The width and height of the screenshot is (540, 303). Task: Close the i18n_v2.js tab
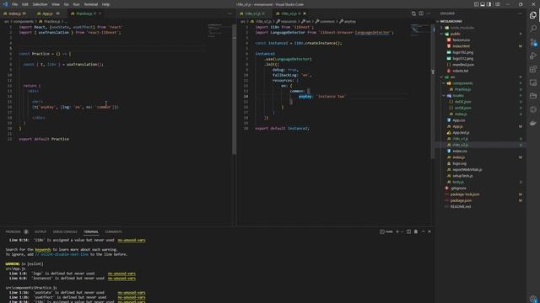click(x=305, y=13)
